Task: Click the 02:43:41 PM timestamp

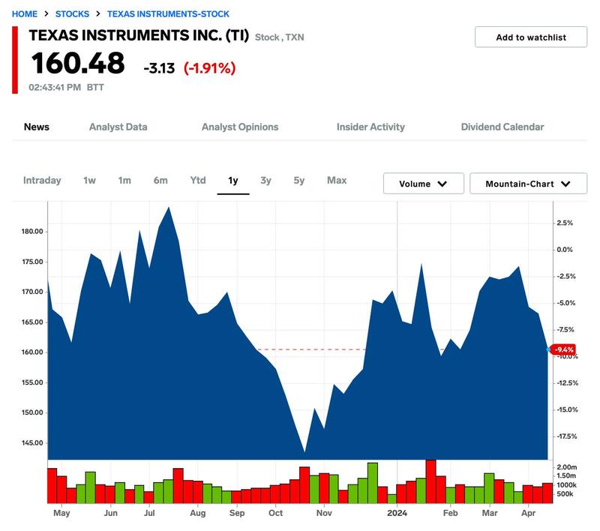Action: coord(55,87)
